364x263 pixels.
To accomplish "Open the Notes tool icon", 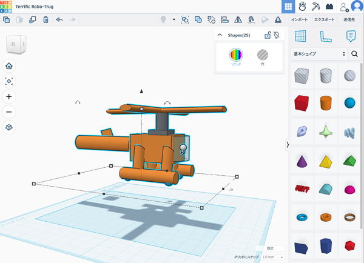I will point(351,36).
